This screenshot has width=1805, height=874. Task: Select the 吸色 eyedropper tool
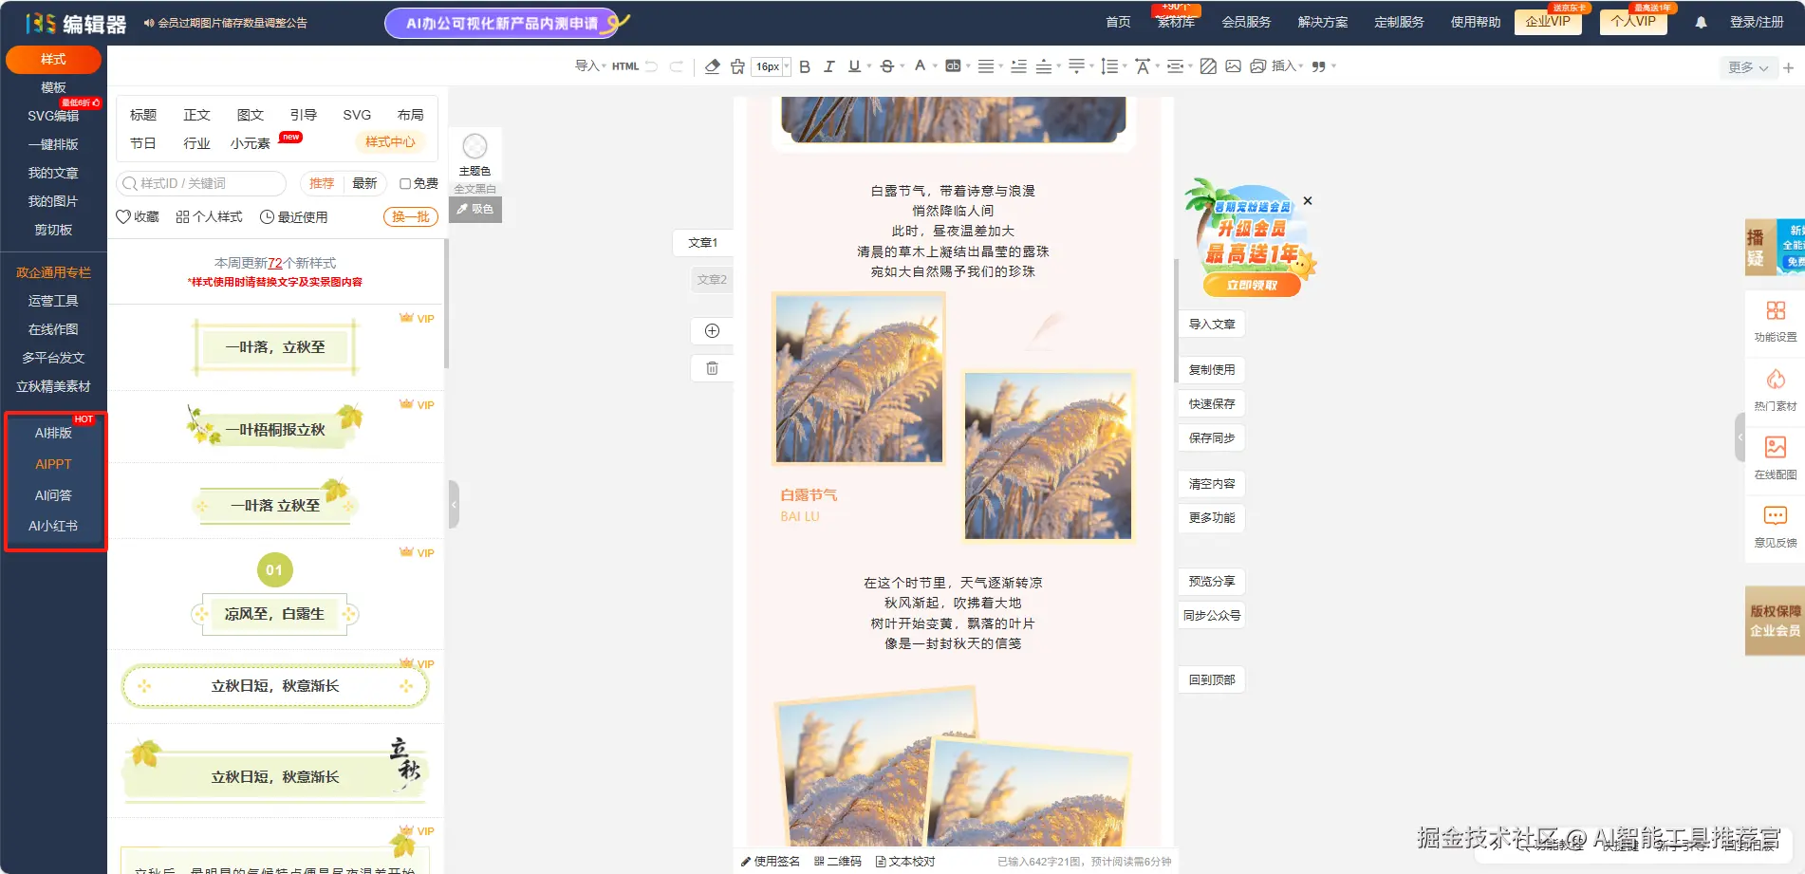(x=477, y=209)
